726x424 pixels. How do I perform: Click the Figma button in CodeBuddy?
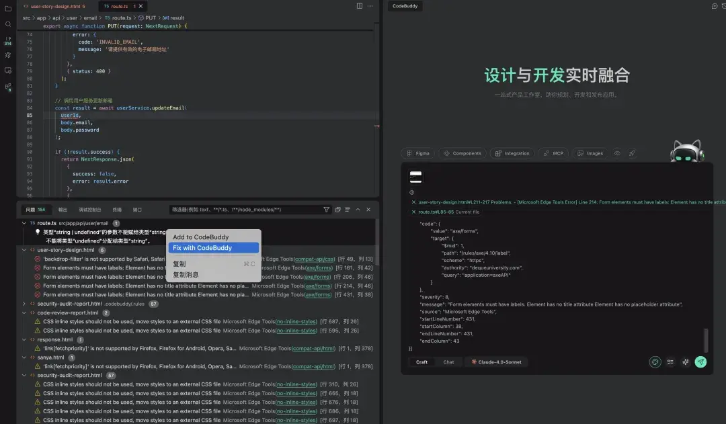click(417, 153)
